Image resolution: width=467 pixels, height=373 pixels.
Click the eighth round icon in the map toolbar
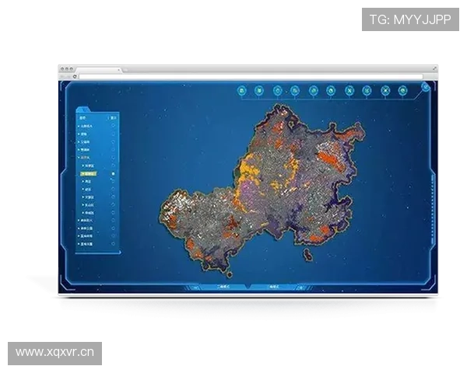tap(367, 90)
